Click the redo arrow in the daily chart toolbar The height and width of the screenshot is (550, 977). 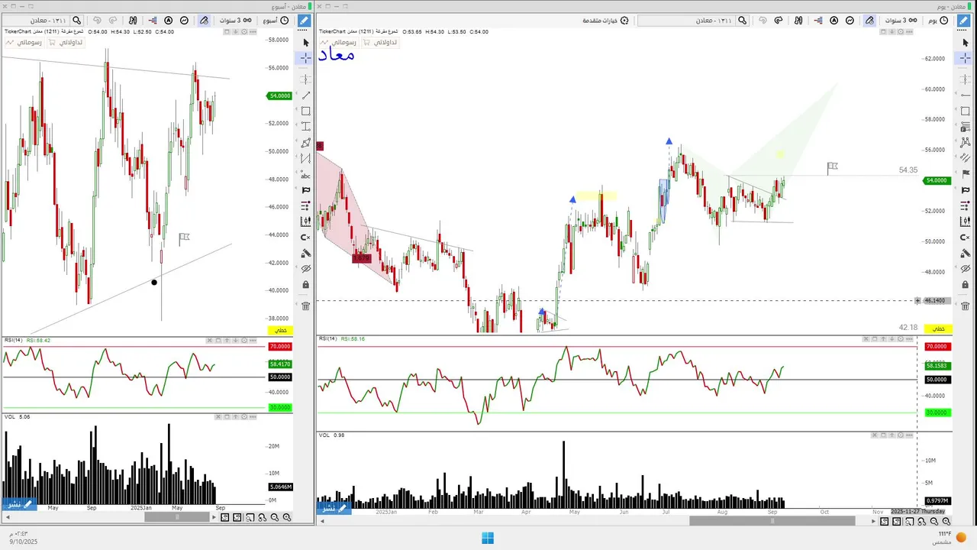779,21
